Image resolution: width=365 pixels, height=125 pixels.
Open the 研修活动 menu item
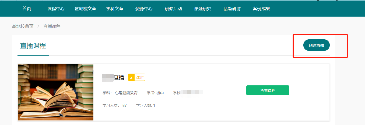173,9
